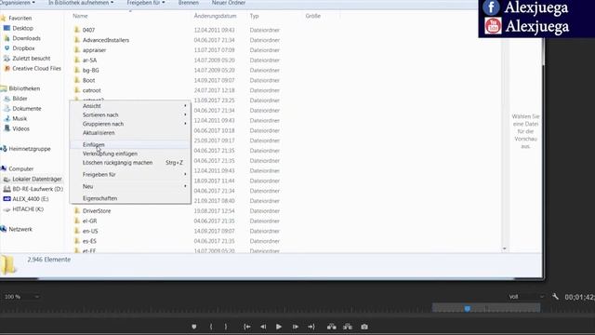The image size is (595, 335).
Task: Select the appraiser folder
Action: [x=94, y=50]
